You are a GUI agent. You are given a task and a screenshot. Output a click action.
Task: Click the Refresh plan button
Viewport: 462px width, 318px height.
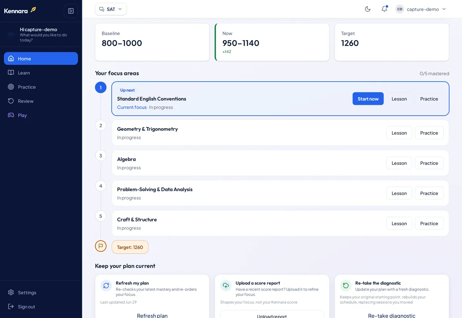pos(152,316)
